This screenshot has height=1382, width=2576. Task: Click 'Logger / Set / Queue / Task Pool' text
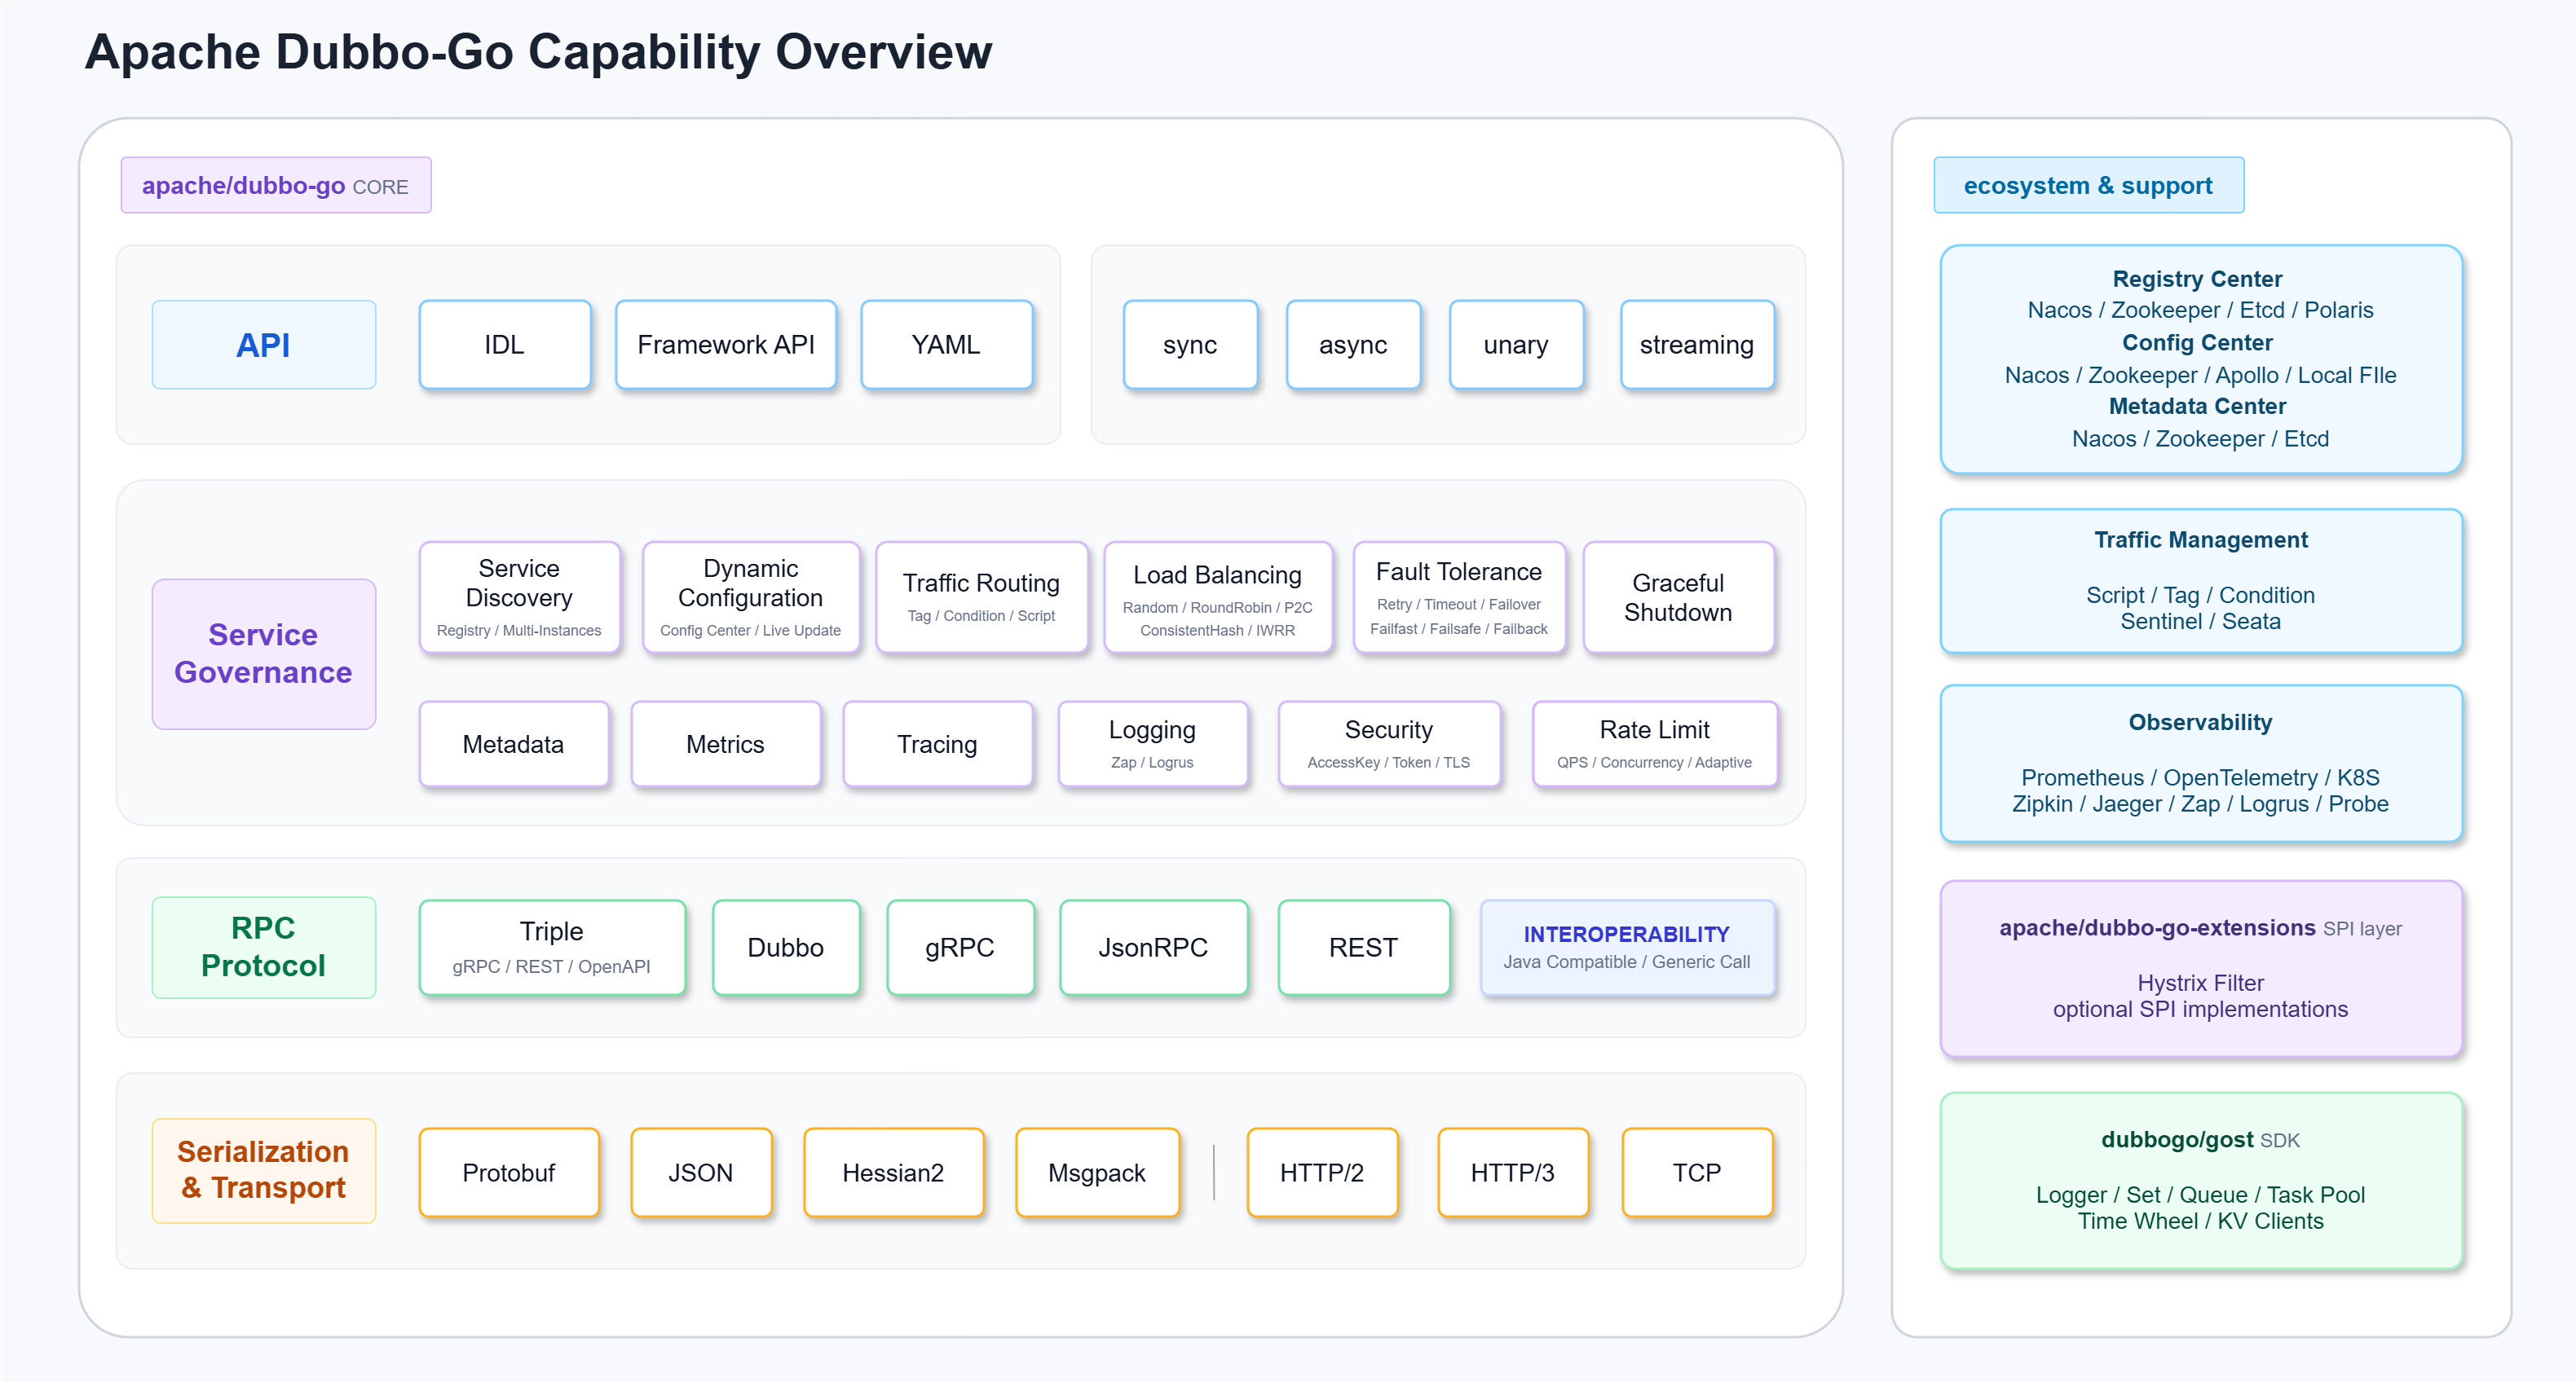click(2200, 1195)
